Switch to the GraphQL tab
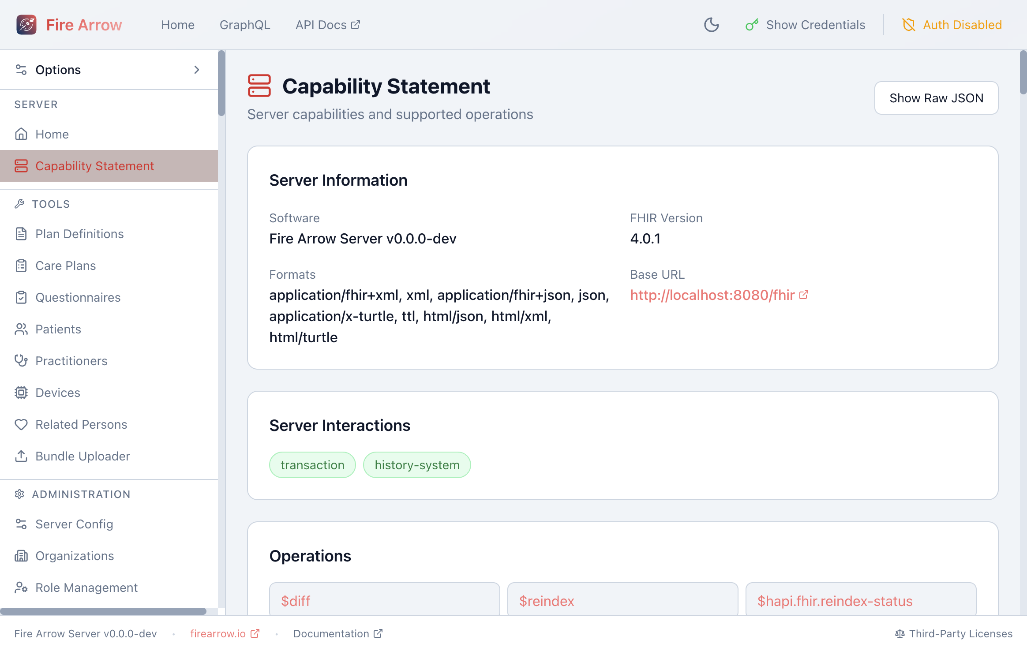This screenshot has width=1027, height=651. pyautogui.click(x=245, y=25)
